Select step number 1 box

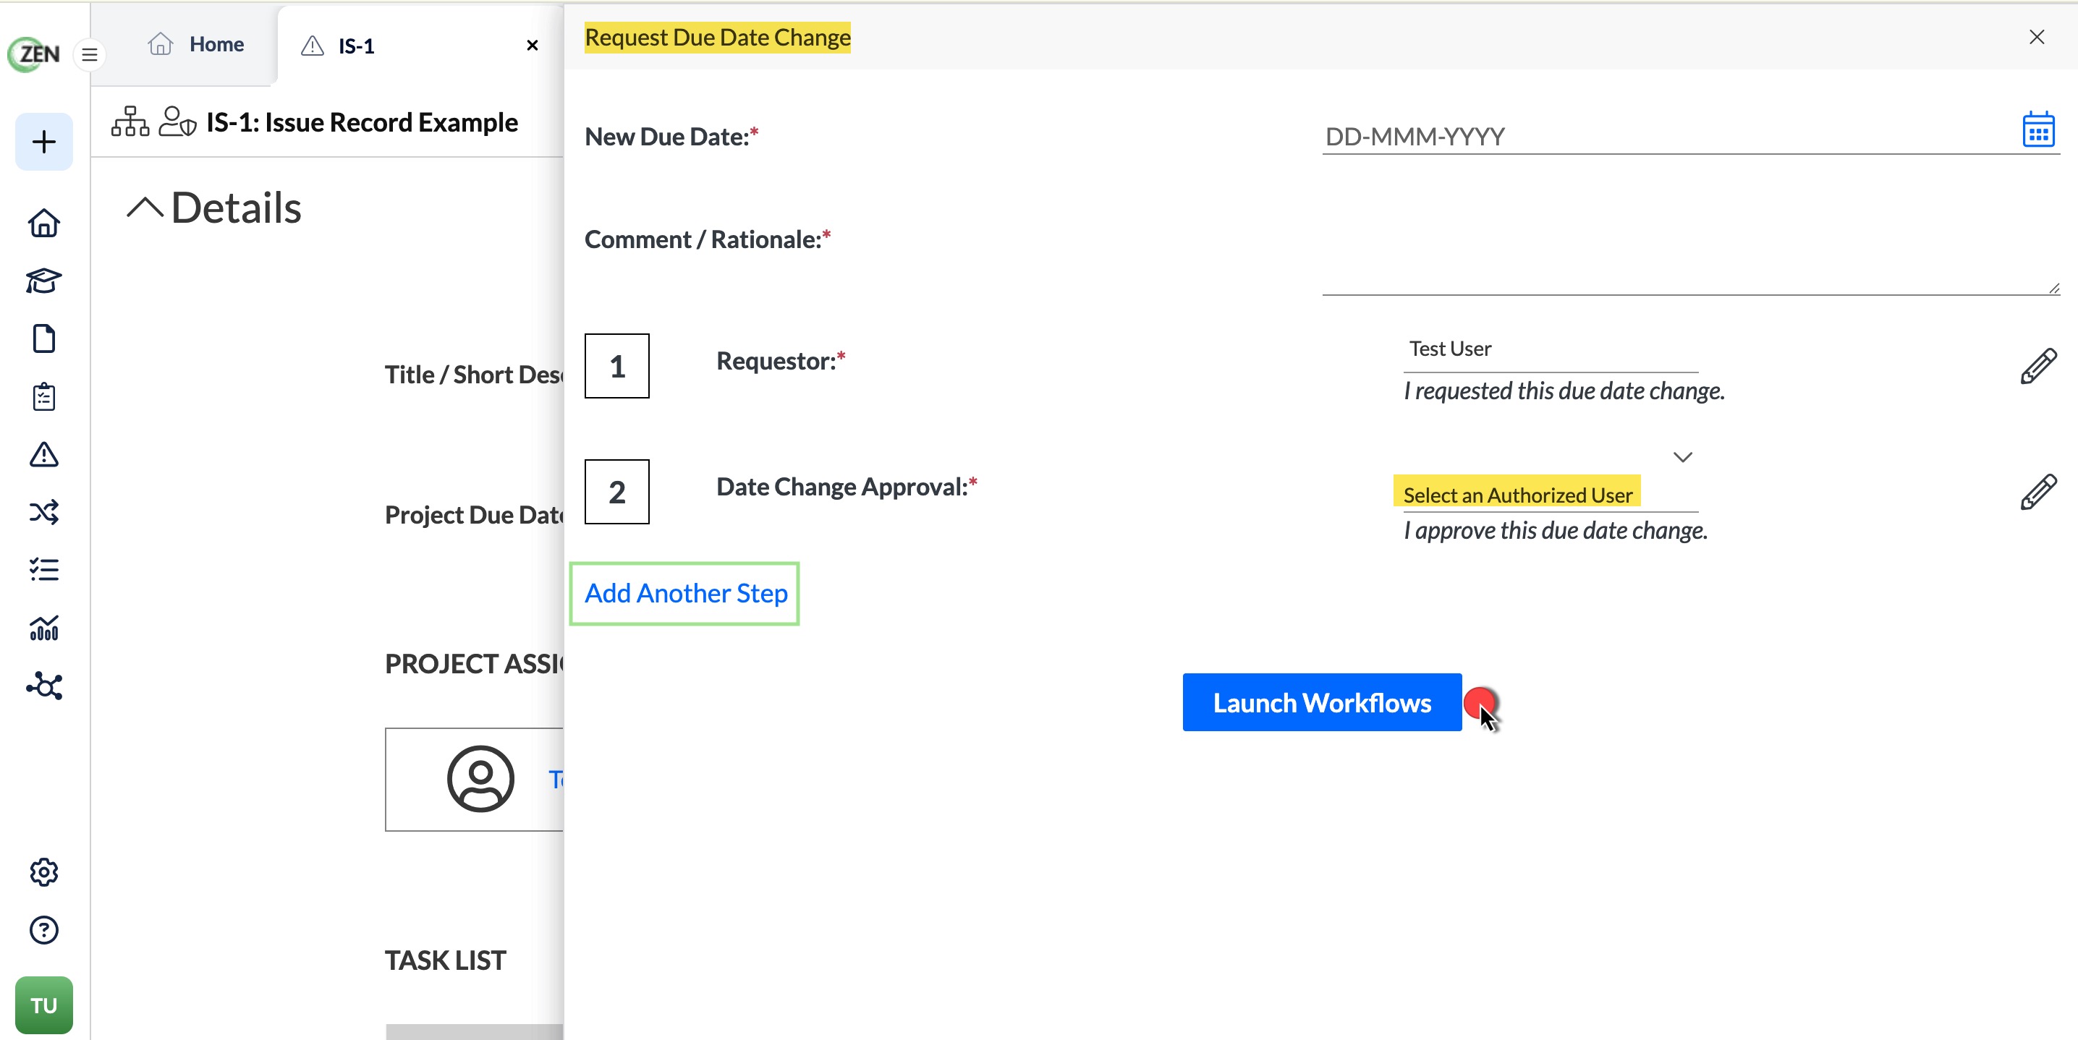616,366
